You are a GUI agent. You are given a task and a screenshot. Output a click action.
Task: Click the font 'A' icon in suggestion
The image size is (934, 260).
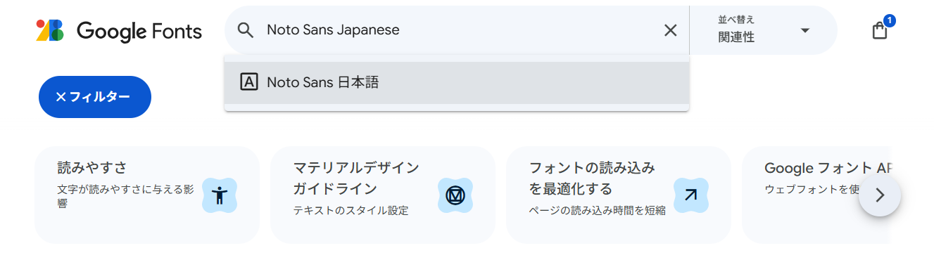click(x=248, y=82)
